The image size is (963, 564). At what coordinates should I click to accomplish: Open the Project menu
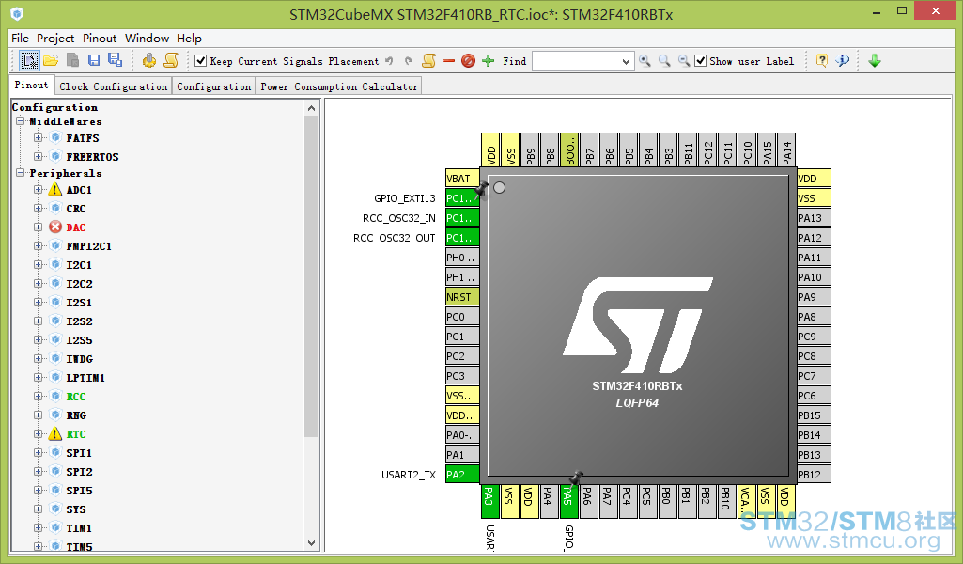pyautogui.click(x=55, y=39)
